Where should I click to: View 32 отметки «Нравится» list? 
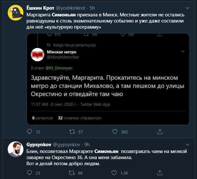[x=73, y=118]
